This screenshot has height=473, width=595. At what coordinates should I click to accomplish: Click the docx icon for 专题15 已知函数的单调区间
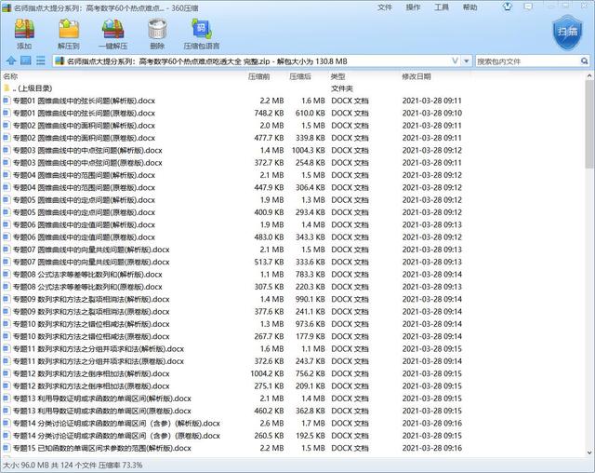7,448
